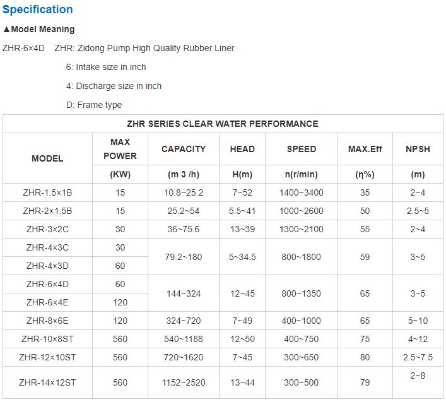Click '4: Discharge size in inch' text
446x402 pixels.
[x=114, y=86]
